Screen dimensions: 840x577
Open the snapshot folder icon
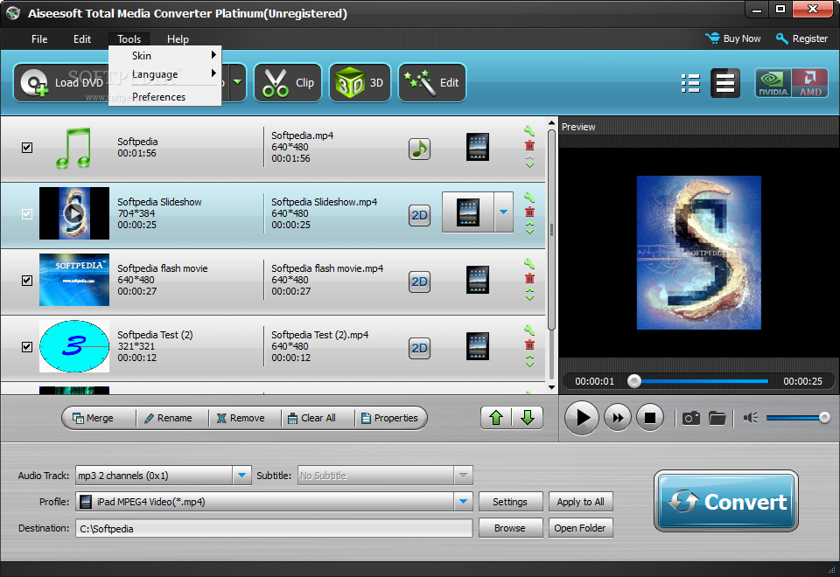pos(717,418)
